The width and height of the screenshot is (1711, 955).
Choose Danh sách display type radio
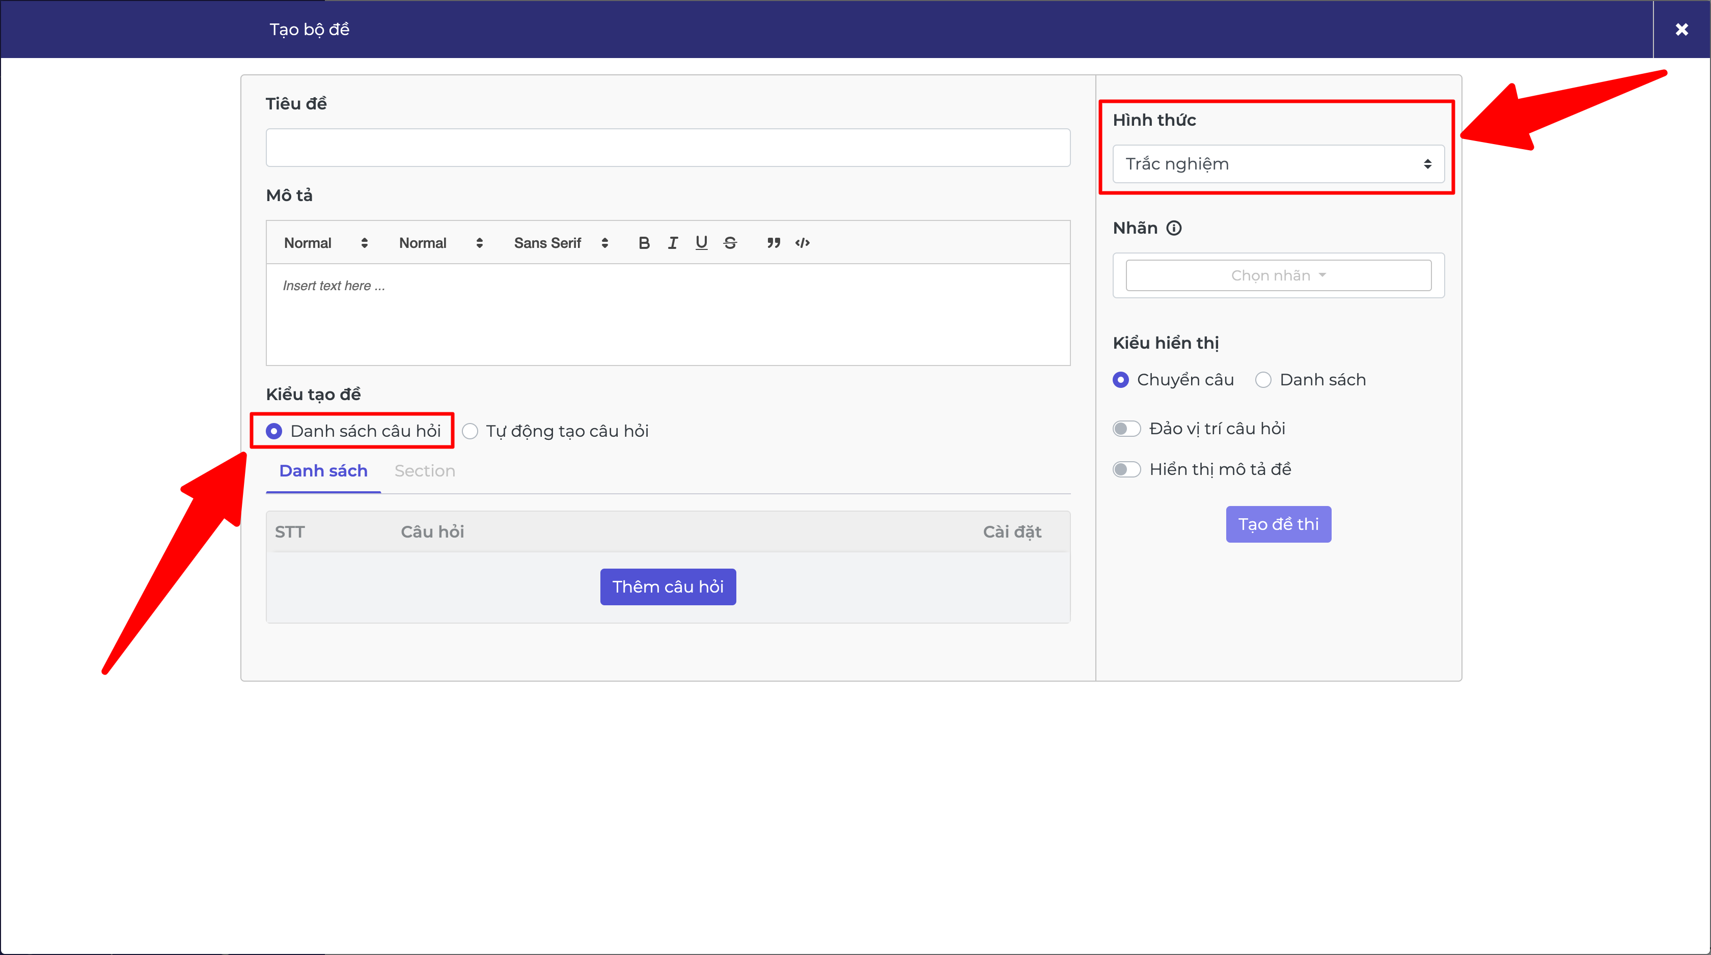tap(1263, 380)
